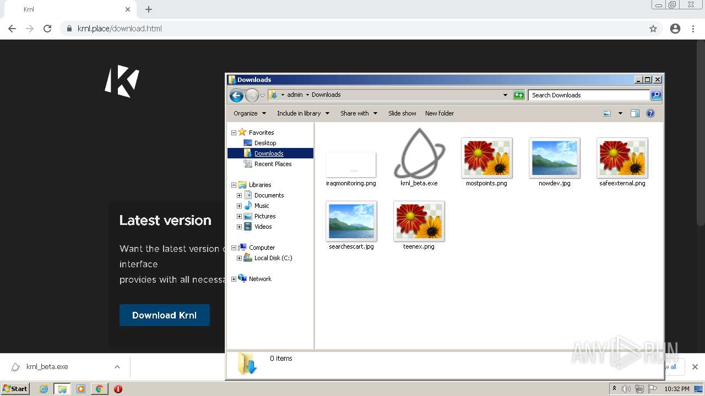The image size is (705, 396).
Task: Click the volume speaker tray icon
Action: [x=626, y=389]
